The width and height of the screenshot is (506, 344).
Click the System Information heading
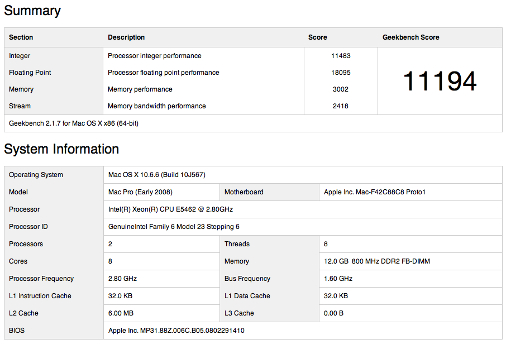(61, 149)
